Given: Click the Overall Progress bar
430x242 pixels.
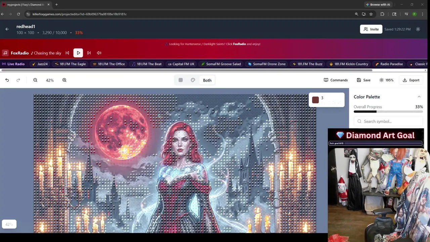Looking at the screenshot, I should (388, 112).
